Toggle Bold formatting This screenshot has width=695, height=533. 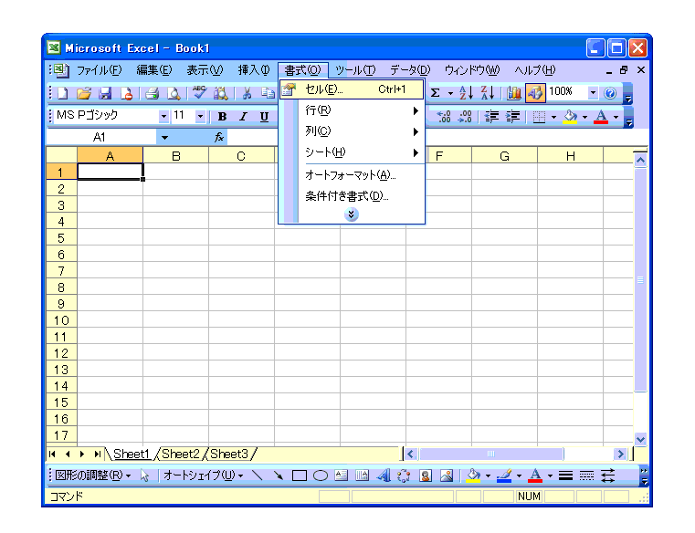point(221,116)
